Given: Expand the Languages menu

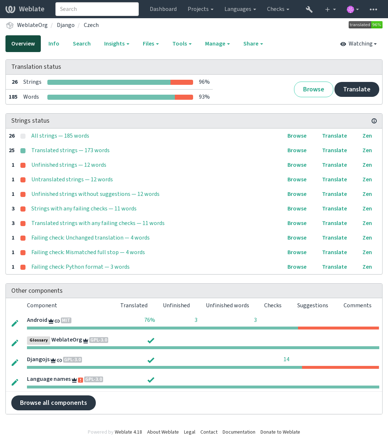Looking at the screenshot, I should (x=240, y=9).
